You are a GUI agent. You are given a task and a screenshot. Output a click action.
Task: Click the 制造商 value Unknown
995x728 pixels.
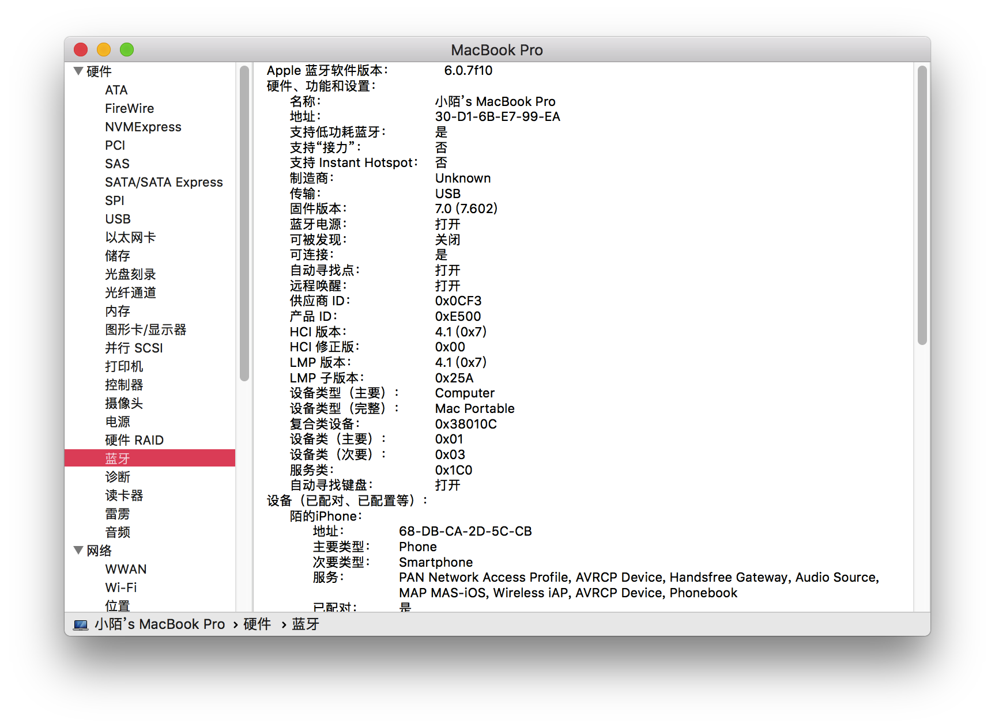coord(463,179)
